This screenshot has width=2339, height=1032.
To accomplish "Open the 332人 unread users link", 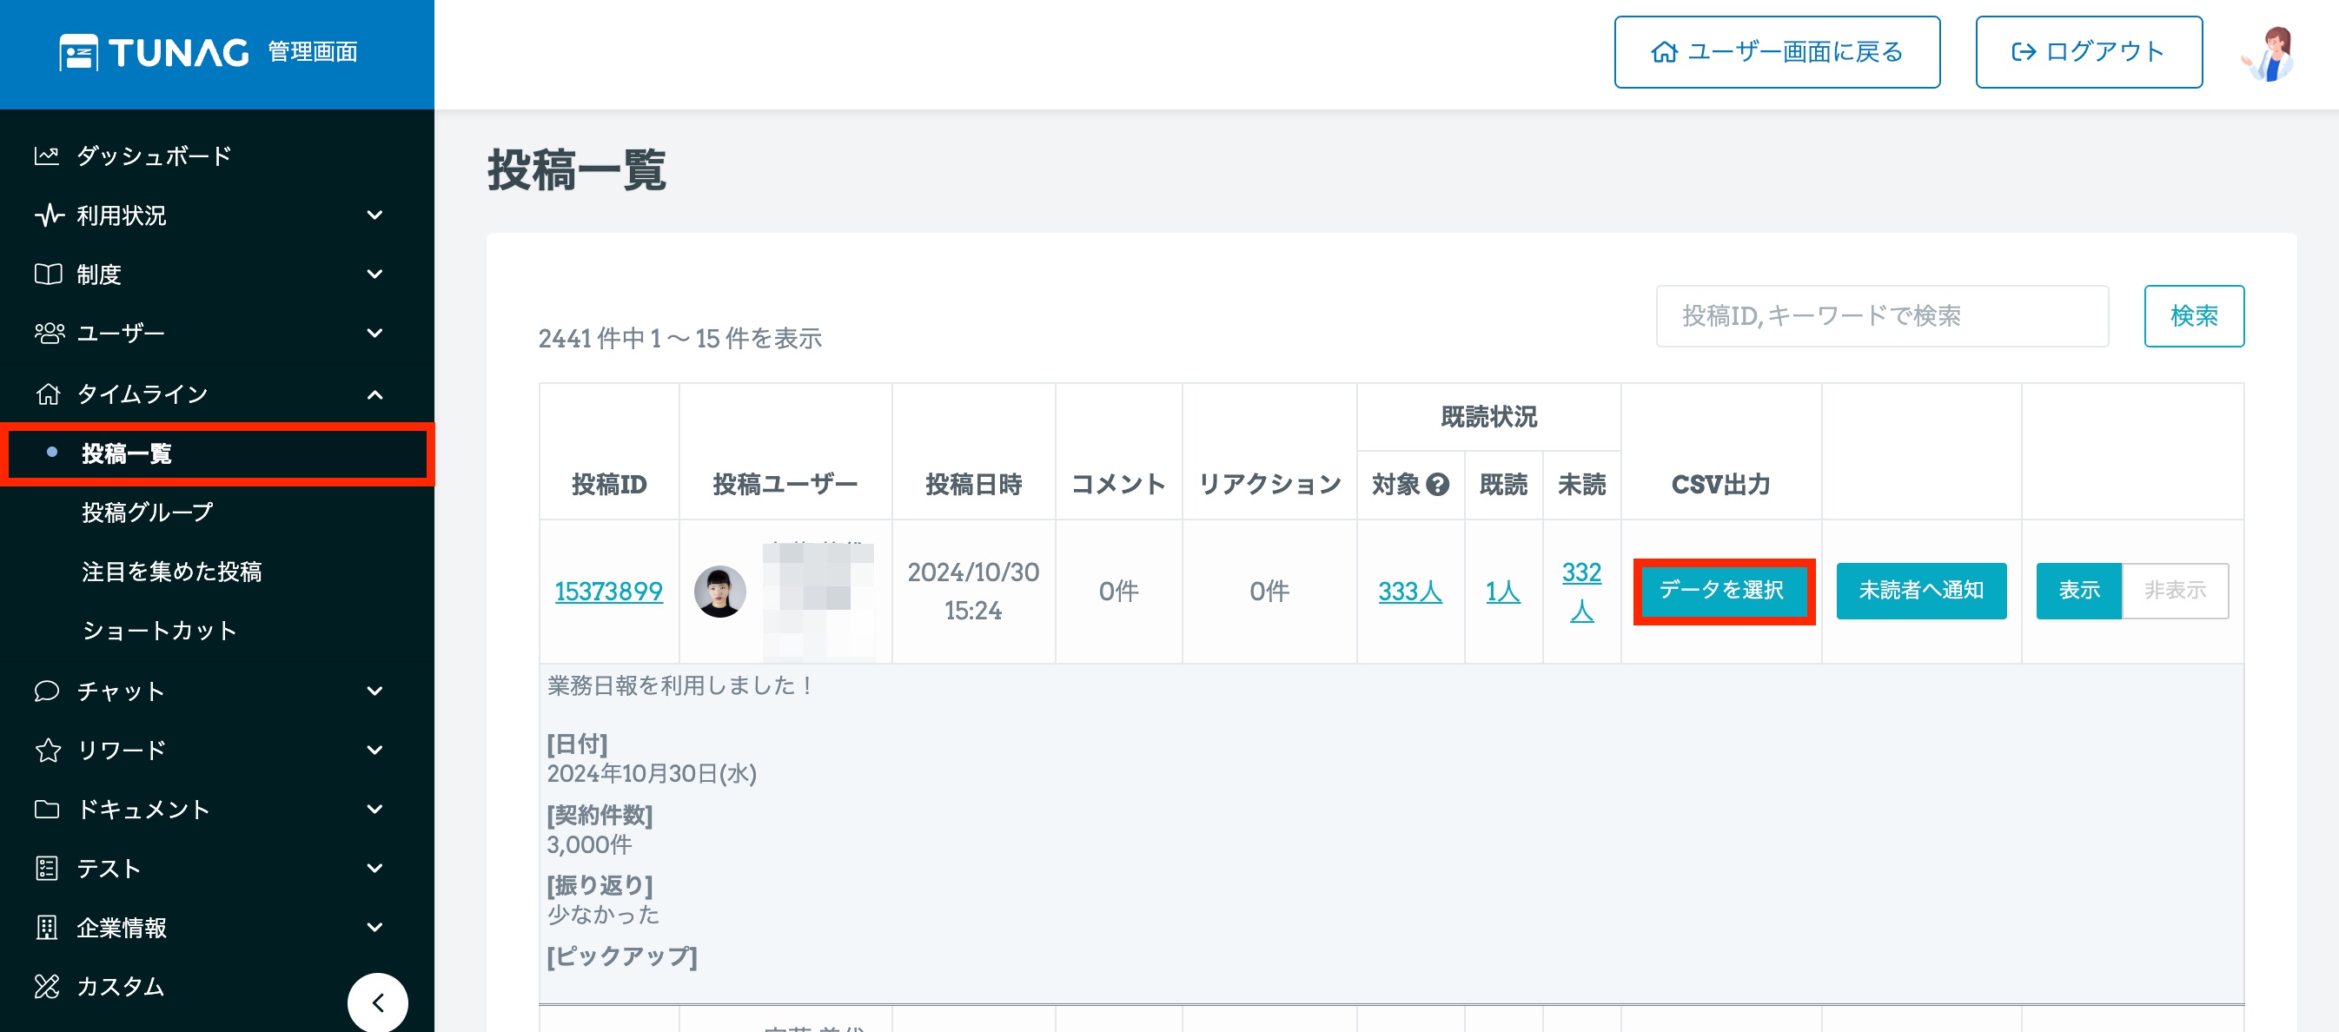I will pyautogui.click(x=1580, y=591).
